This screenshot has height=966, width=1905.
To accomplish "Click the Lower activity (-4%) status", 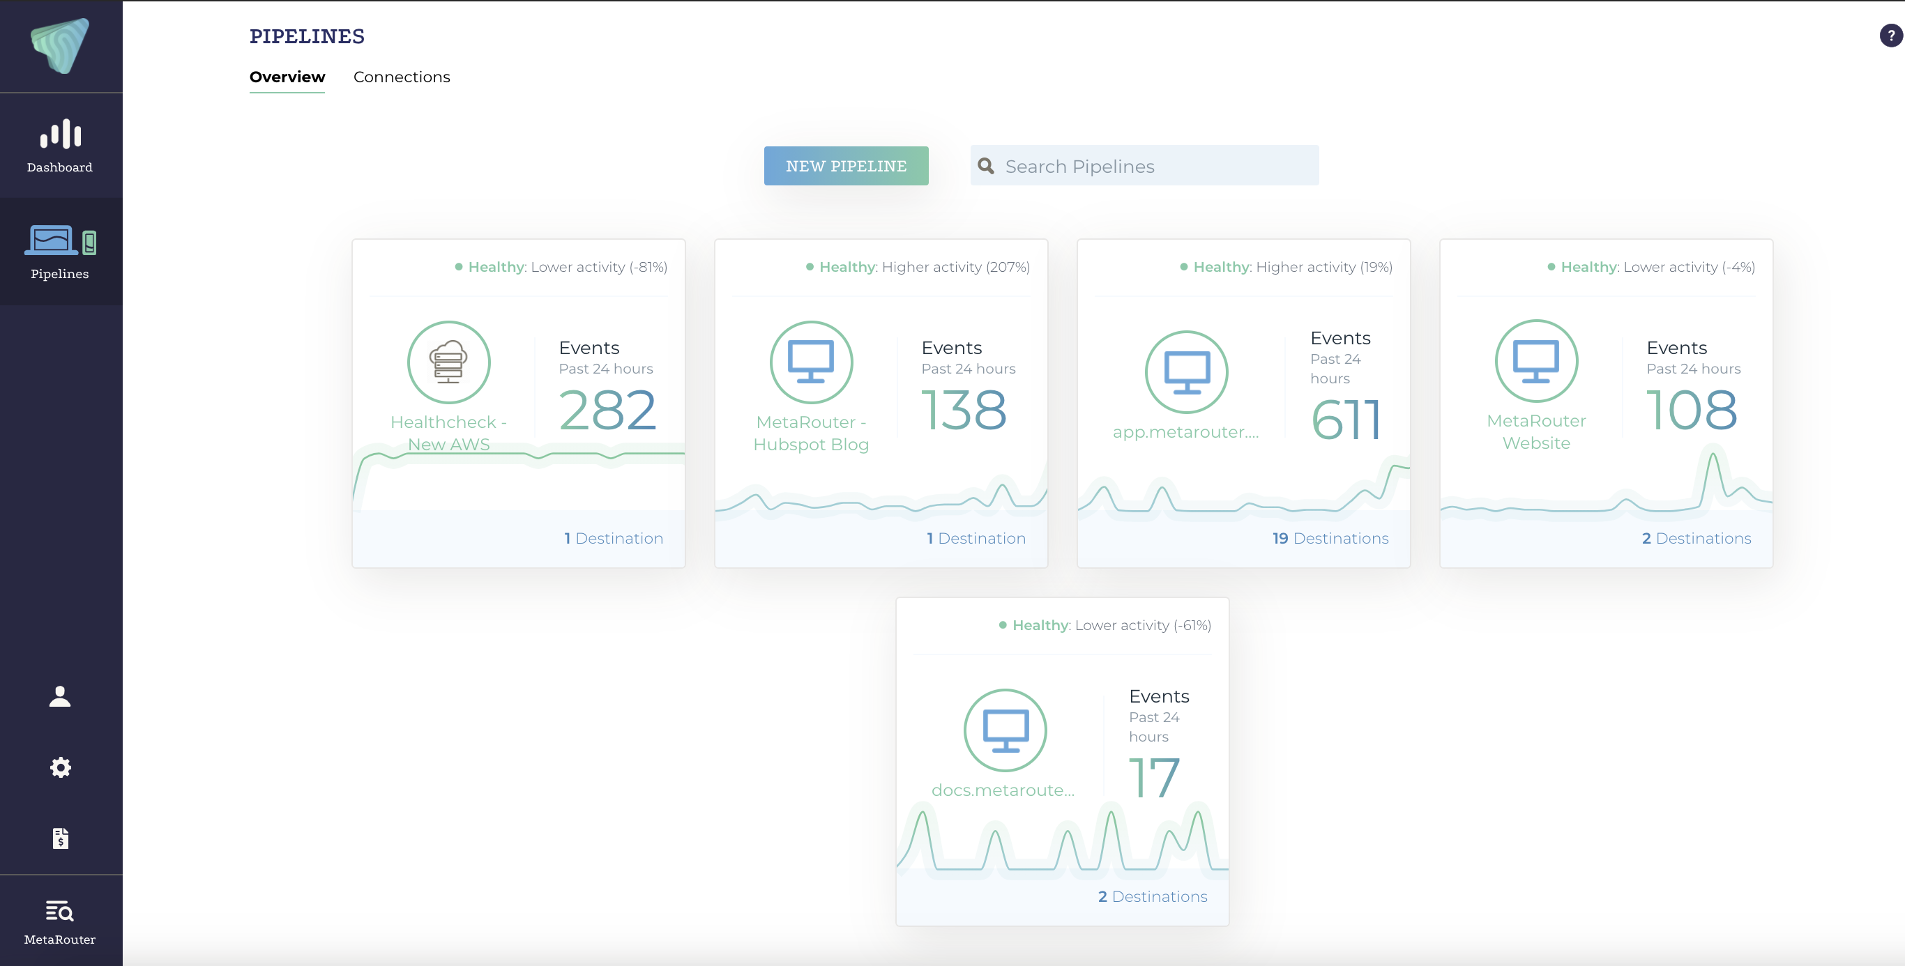I will coord(1689,267).
